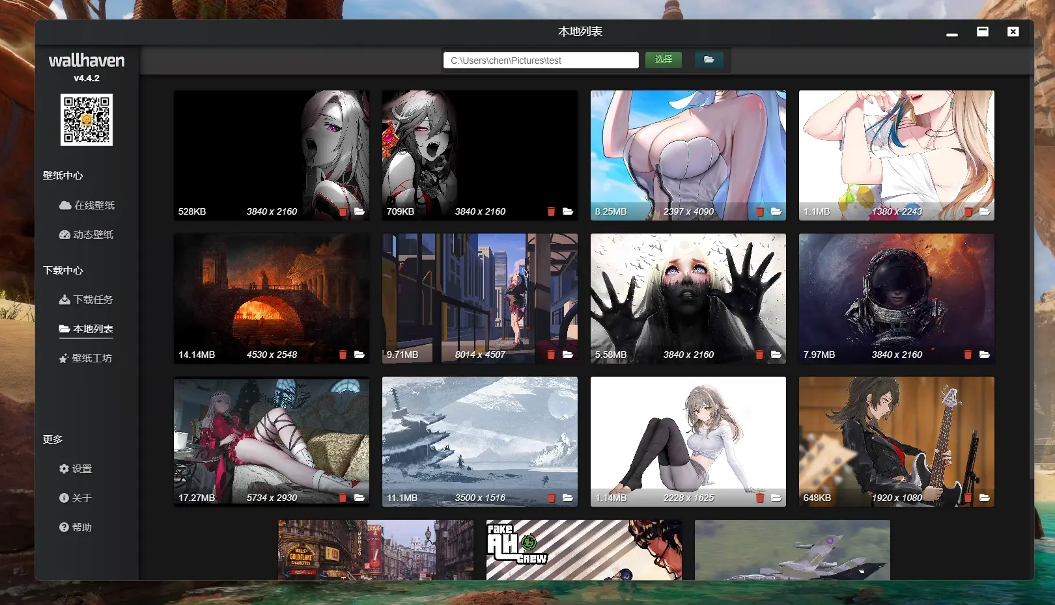Click the QR code image in sidebar
1055x605 pixels.
(87, 120)
